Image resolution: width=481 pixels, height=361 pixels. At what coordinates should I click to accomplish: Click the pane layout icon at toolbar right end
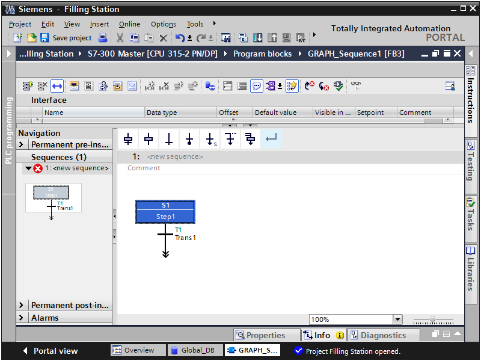tap(450, 86)
